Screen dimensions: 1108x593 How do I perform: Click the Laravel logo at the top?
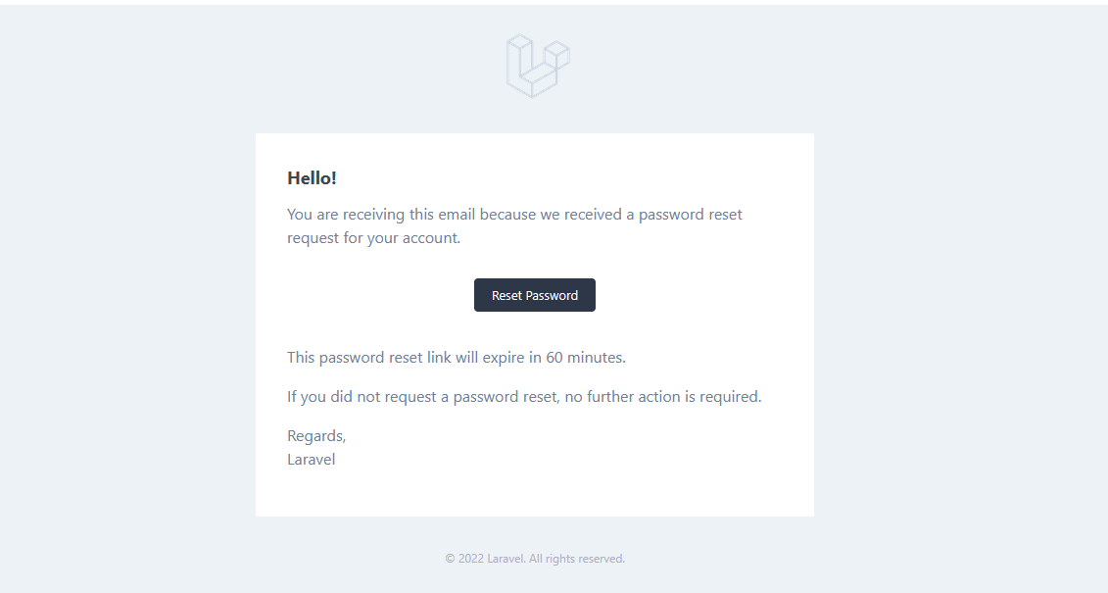[x=538, y=66]
